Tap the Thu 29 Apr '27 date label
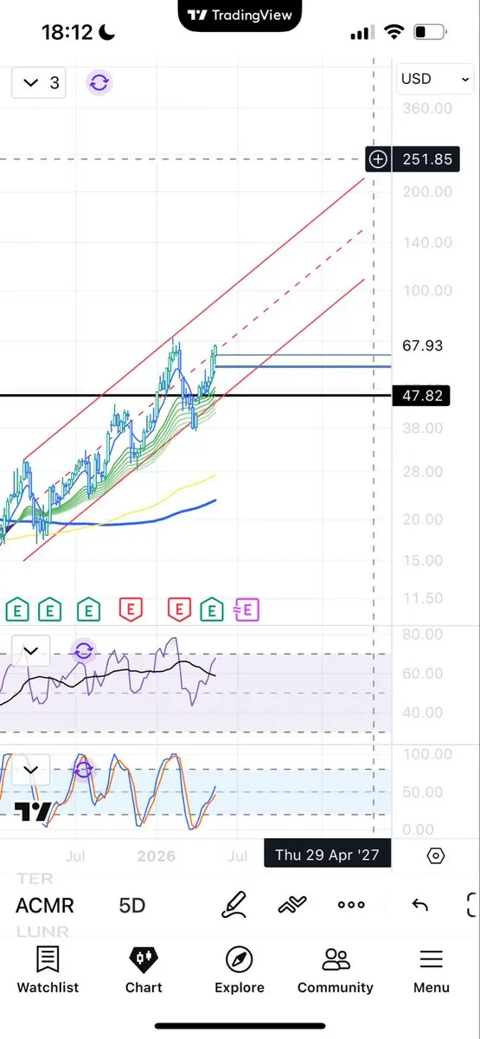The width and height of the screenshot is (480, 1039). [327, 855]
